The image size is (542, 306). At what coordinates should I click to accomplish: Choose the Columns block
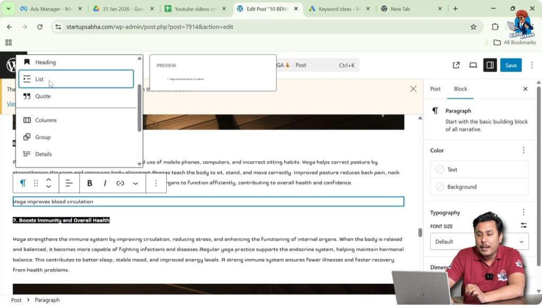pyautogui.click(x=46, y=120)
